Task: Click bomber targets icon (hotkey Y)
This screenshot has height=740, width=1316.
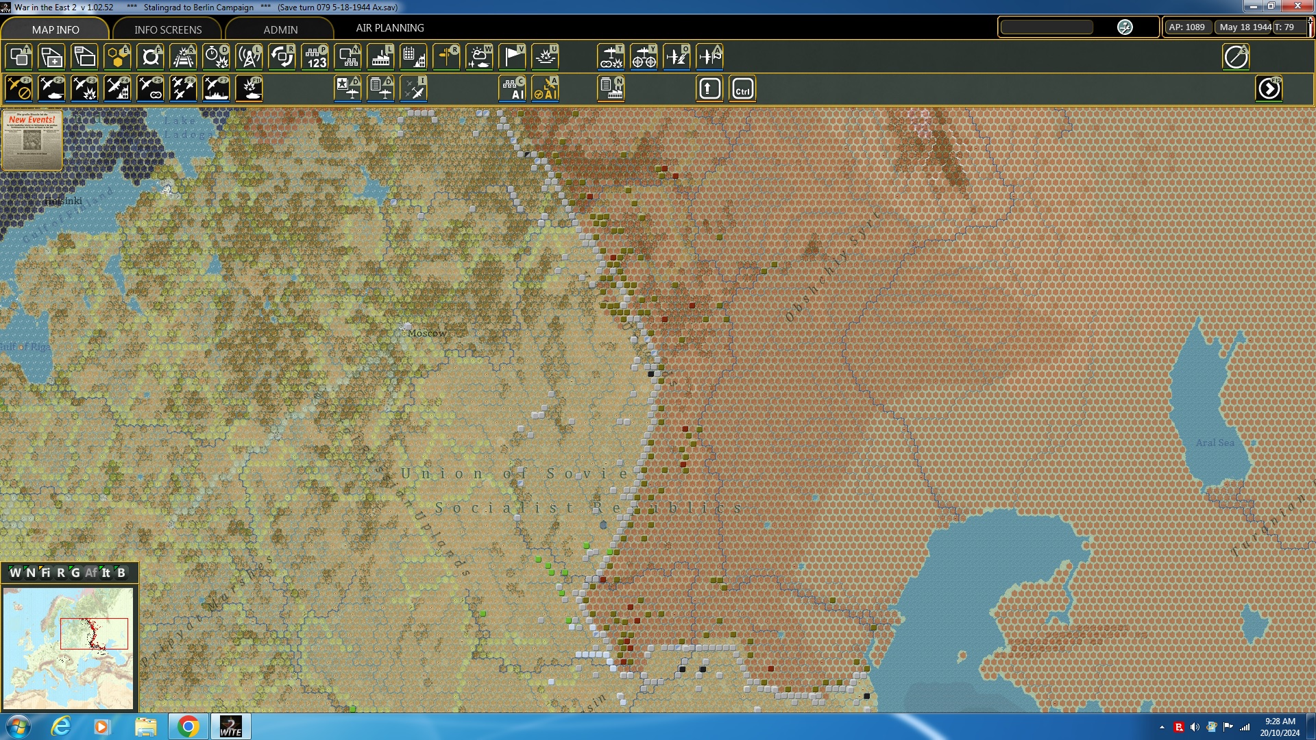Action: coord(644,57)
